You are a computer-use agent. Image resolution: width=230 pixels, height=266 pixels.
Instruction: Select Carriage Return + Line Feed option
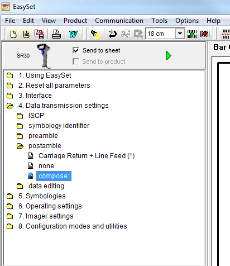pos(87,156)
